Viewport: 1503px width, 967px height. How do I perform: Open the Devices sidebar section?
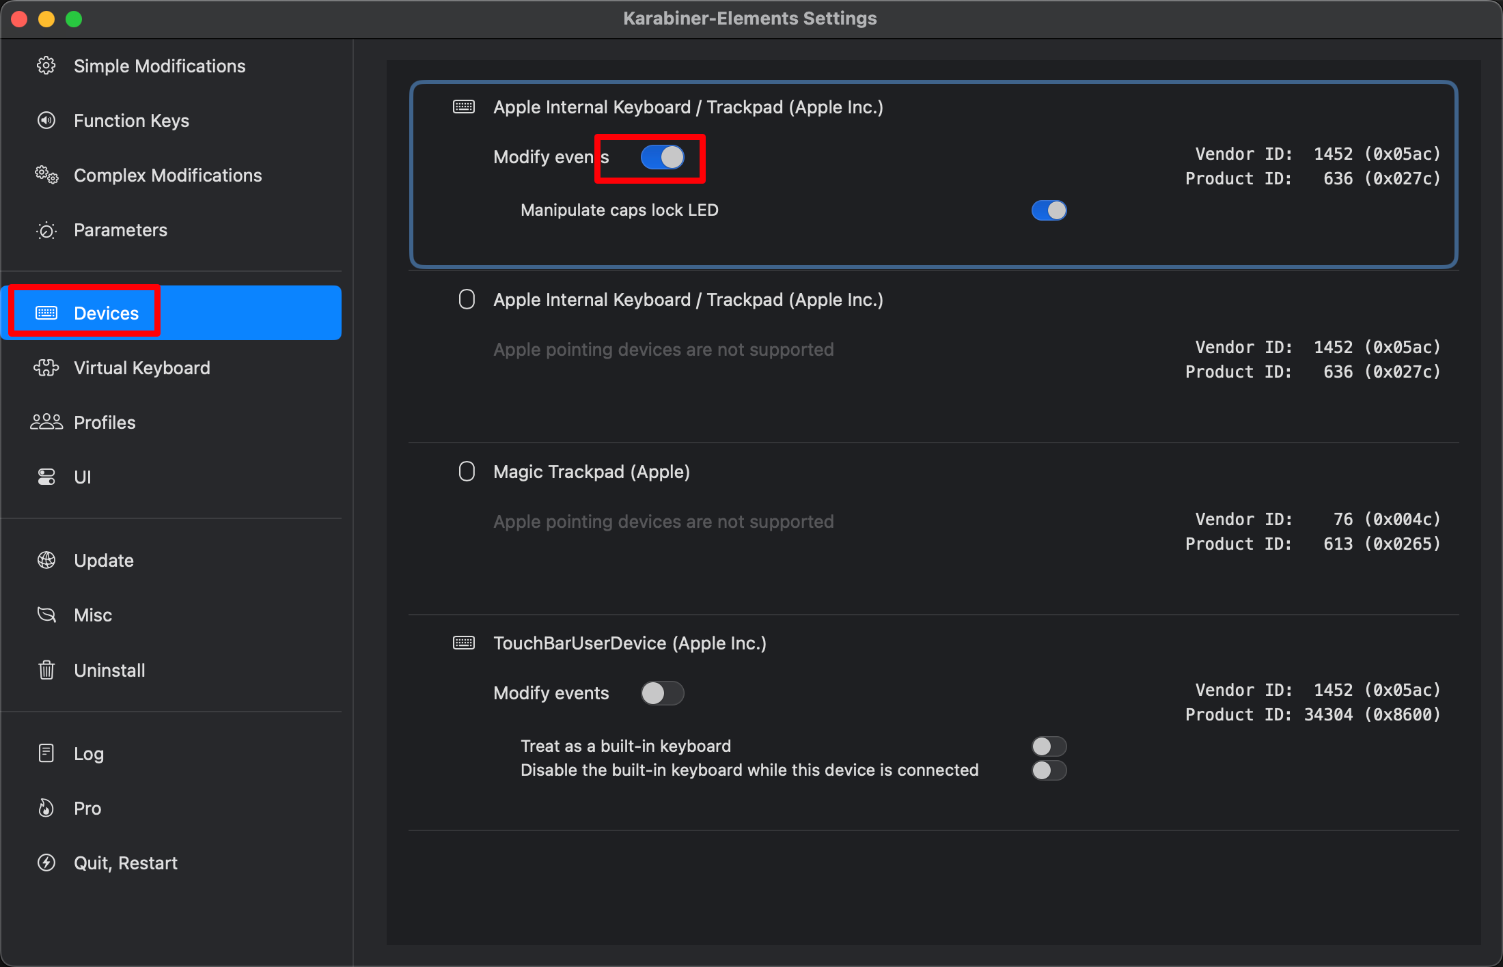point(106,313)
